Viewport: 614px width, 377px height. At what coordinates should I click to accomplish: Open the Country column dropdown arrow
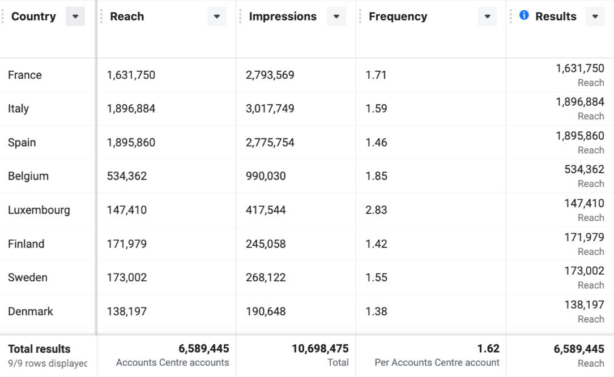pyautogui.click(x=75, y=16)
